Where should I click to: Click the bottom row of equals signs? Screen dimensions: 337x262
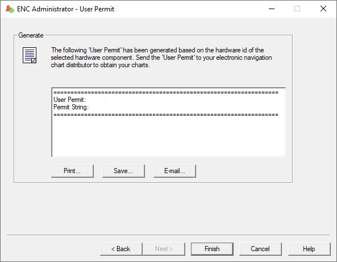[x=166, y=115]
